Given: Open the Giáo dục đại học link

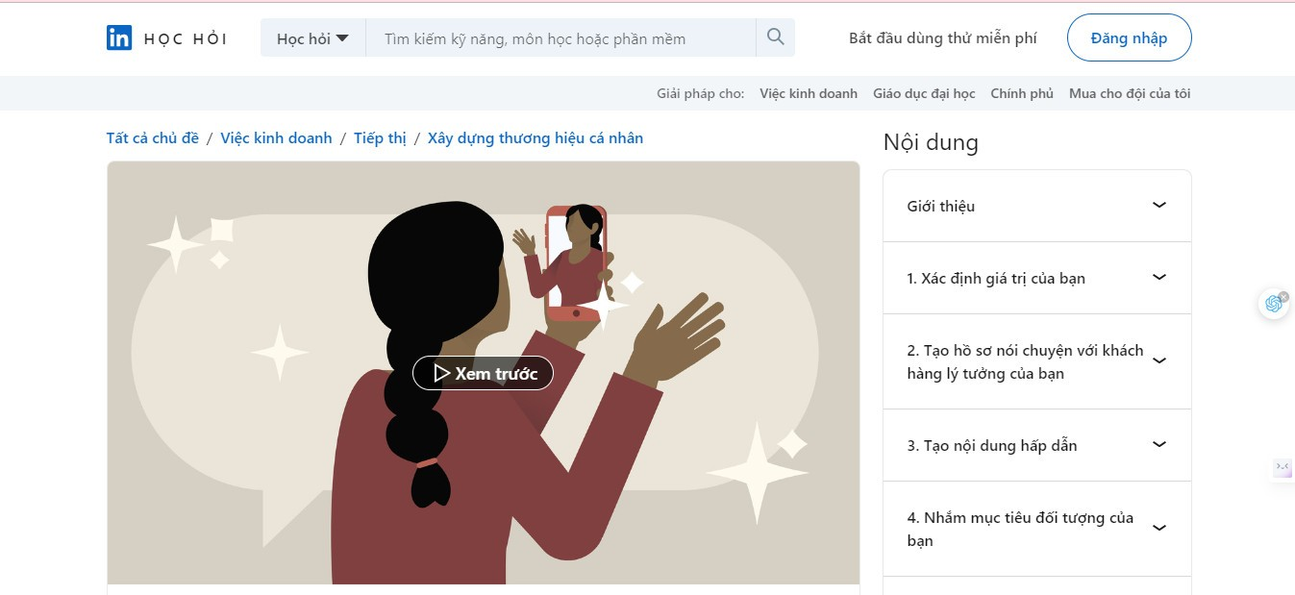Looking at the screenshot, I should coord(924,93).
